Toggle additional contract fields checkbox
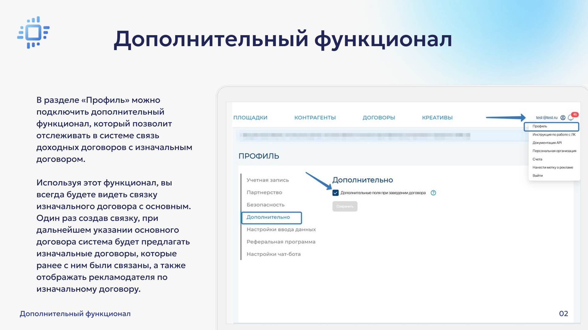 pos(336,193)
